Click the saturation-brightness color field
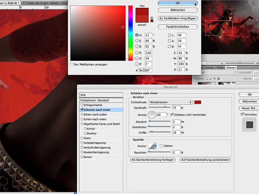This screenshot has width=259, height=194. pos(98,33)
